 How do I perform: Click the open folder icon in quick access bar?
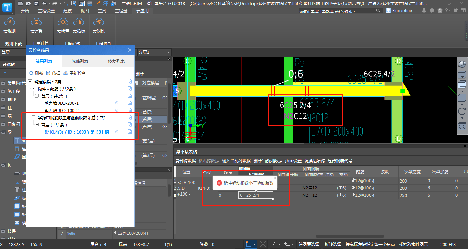tap(28, 3)
